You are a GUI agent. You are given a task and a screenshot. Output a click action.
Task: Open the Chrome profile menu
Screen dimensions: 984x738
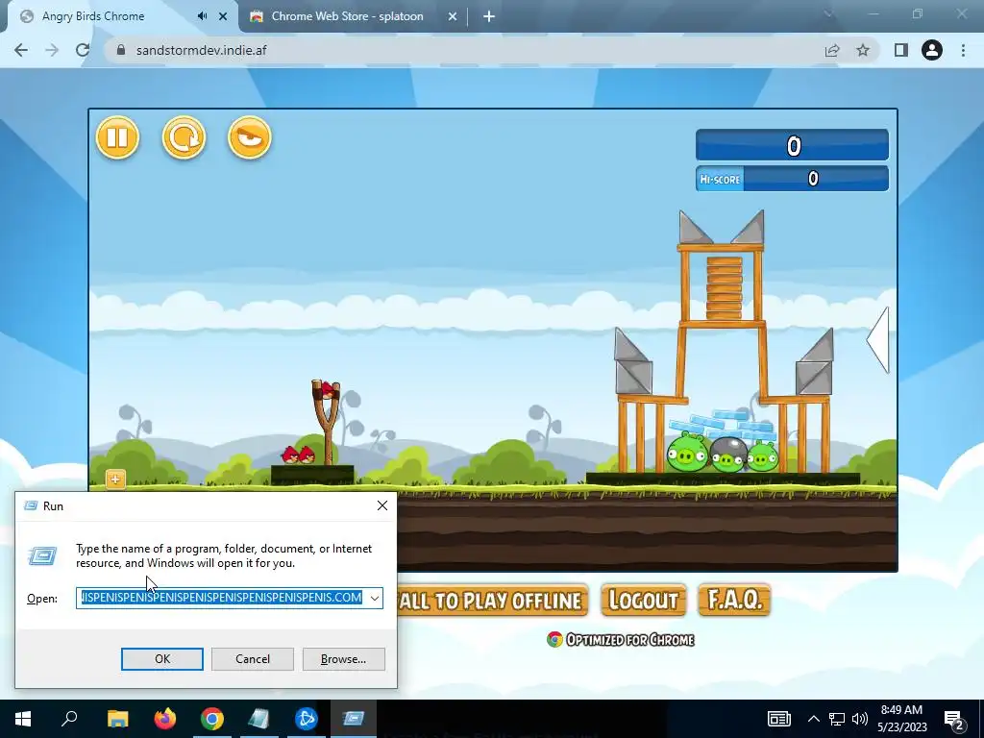[x=932, y=50]
